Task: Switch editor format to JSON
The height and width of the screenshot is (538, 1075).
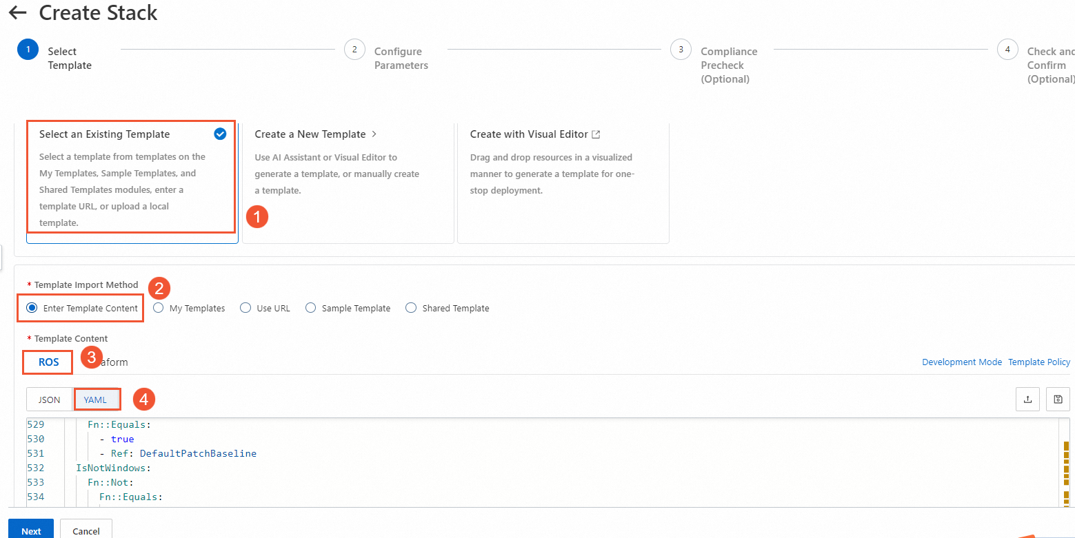Action: (49, 400)
